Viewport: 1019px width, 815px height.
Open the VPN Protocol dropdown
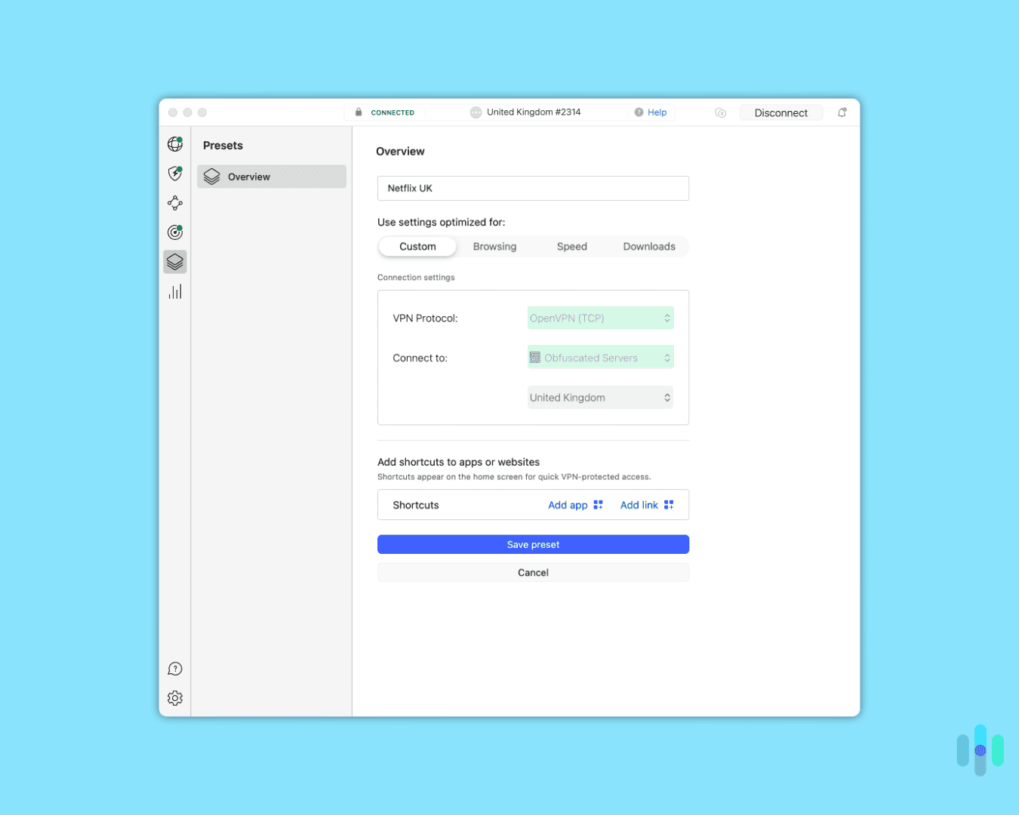[600, 318]
